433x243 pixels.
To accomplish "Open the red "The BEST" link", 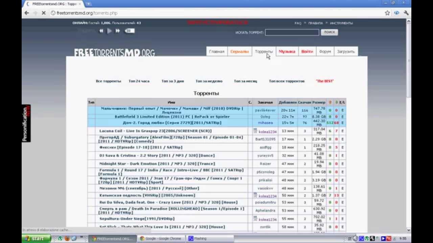I will tap(324, 81).
